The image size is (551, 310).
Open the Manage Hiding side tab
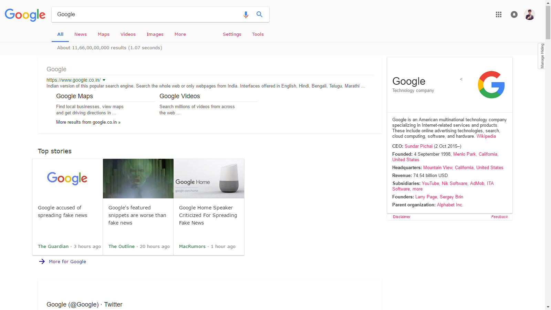pyautogui.click(x=542, y=56)
